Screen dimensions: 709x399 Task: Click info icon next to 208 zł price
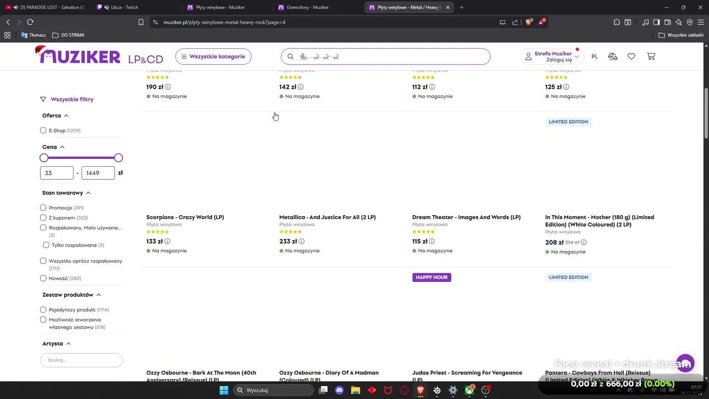point(583,243)
